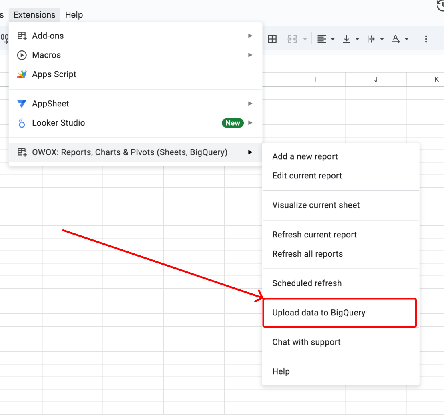Open the Macros submenu
This screenshot has height=415, width=444.
[x=135, y=55]
